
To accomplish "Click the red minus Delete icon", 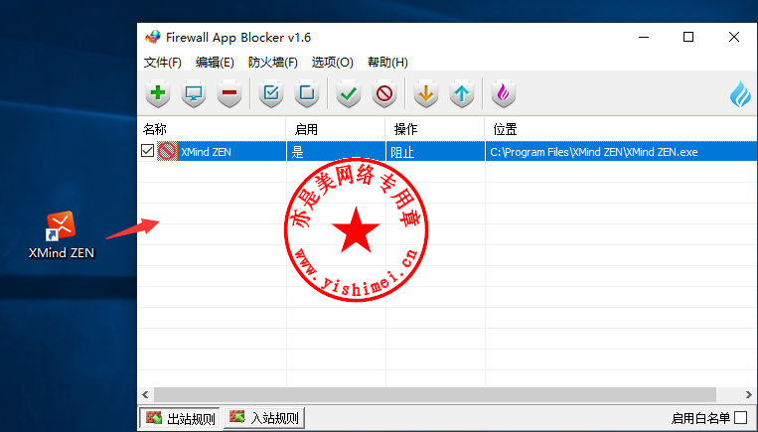I will 229,93.
